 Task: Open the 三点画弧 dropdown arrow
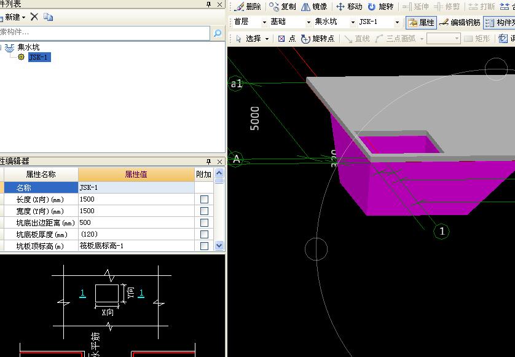click(422, 39)
